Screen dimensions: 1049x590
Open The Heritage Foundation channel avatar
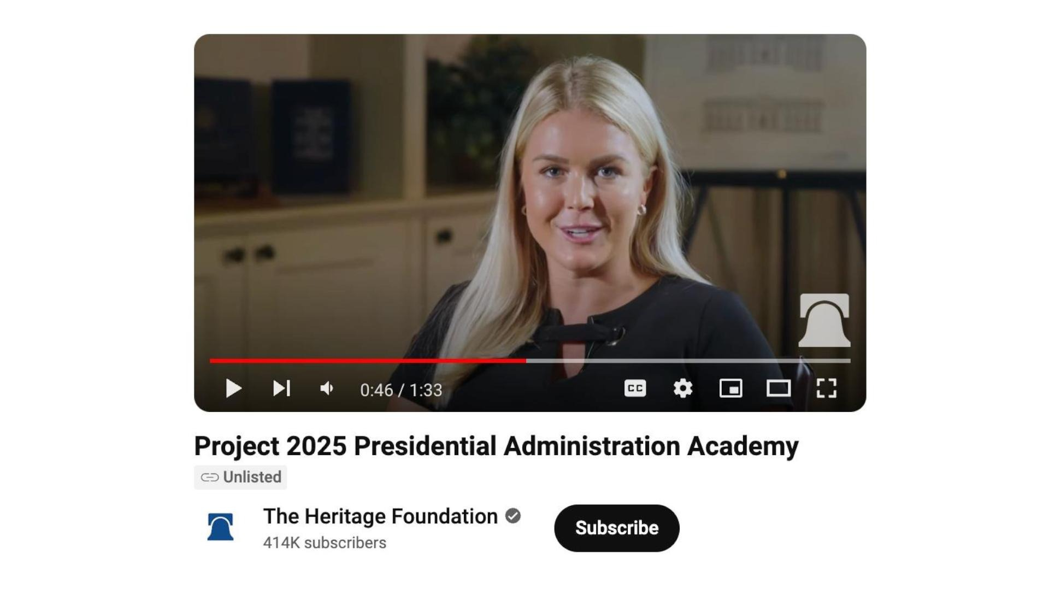(x=221, y=527)
